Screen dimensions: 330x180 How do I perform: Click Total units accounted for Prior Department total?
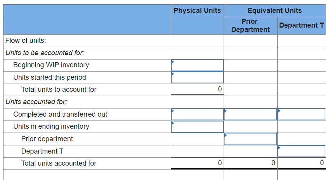click(x=273, y=163)
